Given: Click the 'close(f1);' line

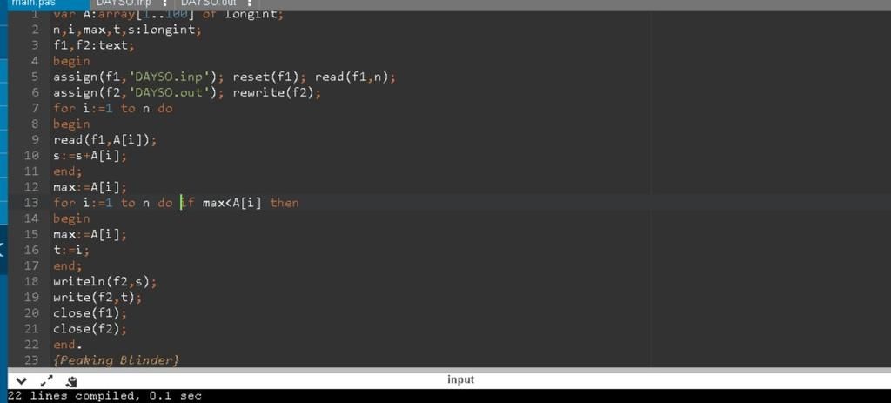Looking at the screenshot, I should coord(90,313).
